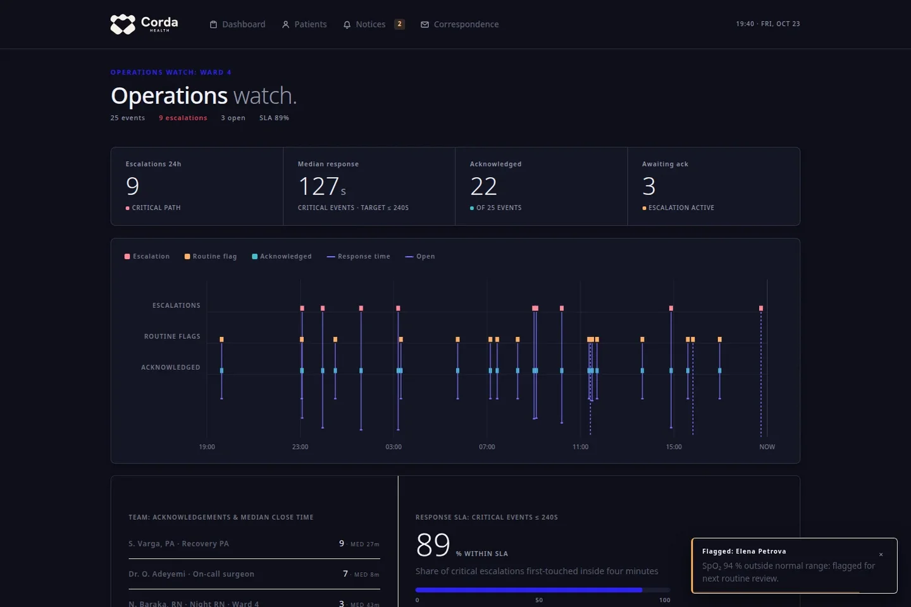This screenshot has width=911, height=607.
Task: Click the Notices count badge showing 2
Action: 399,24
